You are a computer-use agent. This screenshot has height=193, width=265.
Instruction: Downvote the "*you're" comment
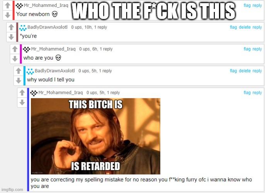tap(11, 37)
